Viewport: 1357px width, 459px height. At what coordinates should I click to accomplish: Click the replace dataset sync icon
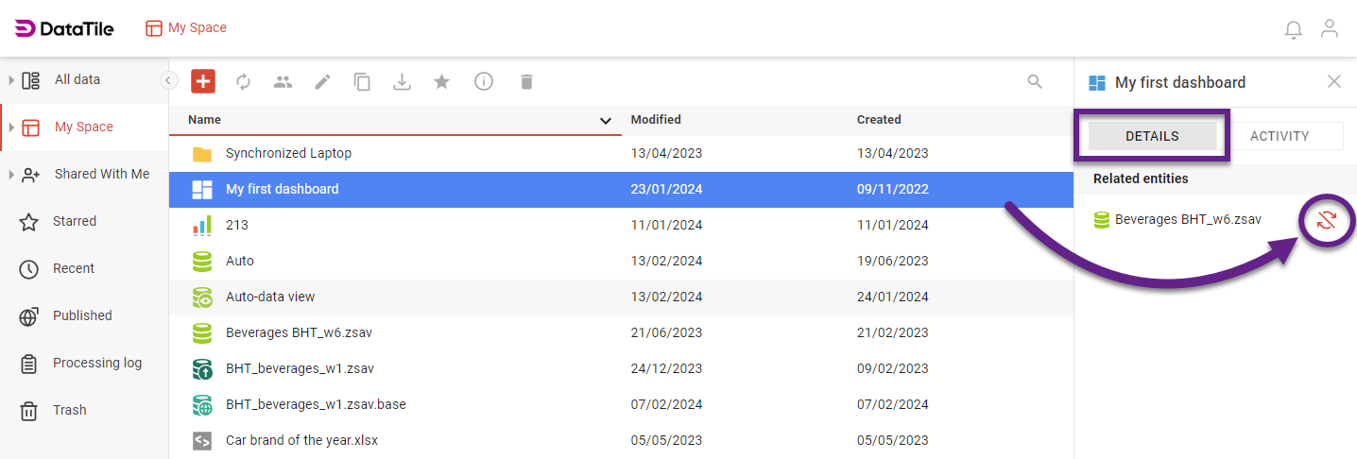(1327, 220)
